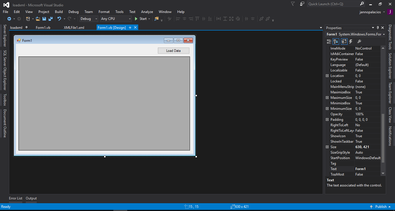Open the Analyze menu
The width and height of the screenshot is (395, 211).
(x=147, y=12)
